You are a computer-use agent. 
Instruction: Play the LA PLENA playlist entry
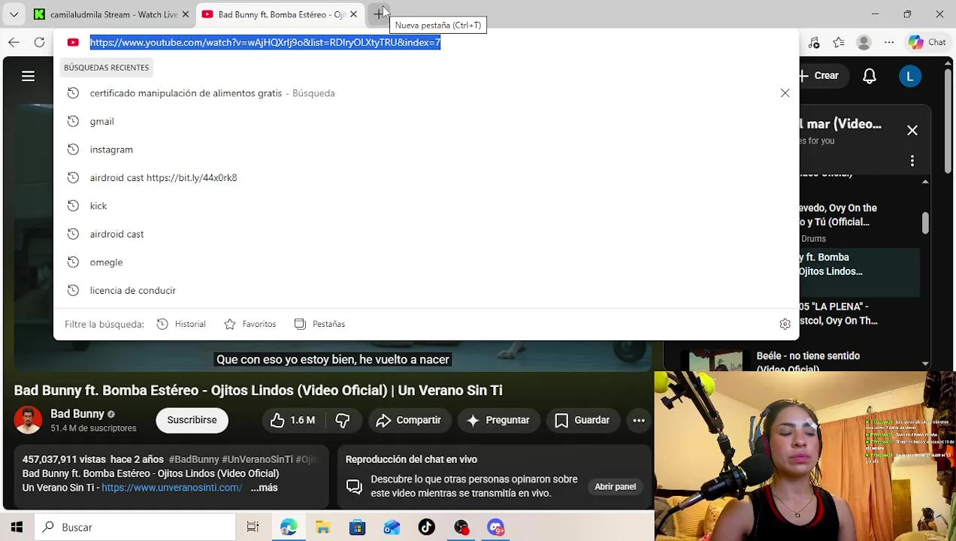[859, 314]
